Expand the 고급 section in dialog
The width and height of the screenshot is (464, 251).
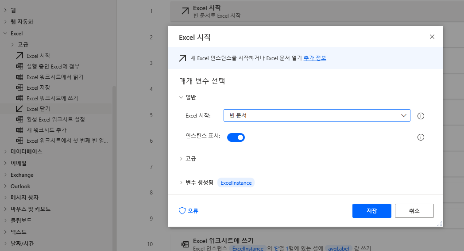tap(181, 159)
